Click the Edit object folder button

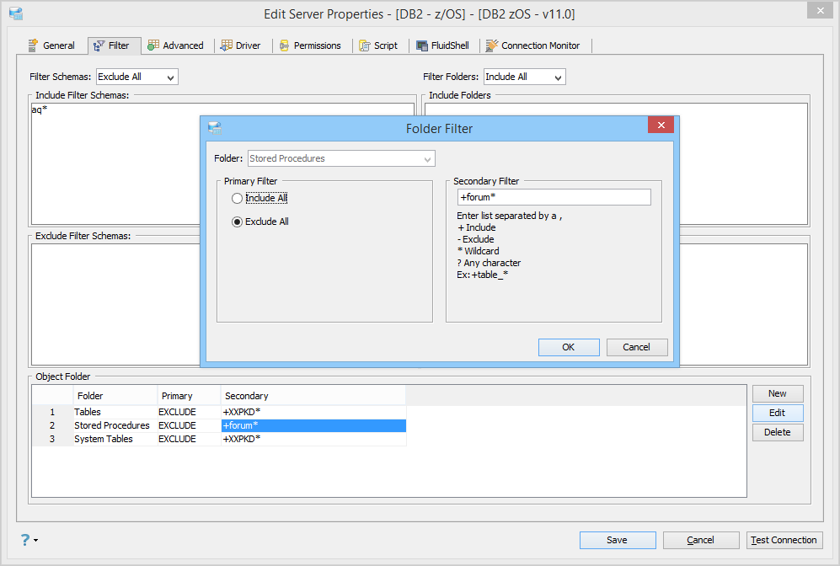coord(778,413)
